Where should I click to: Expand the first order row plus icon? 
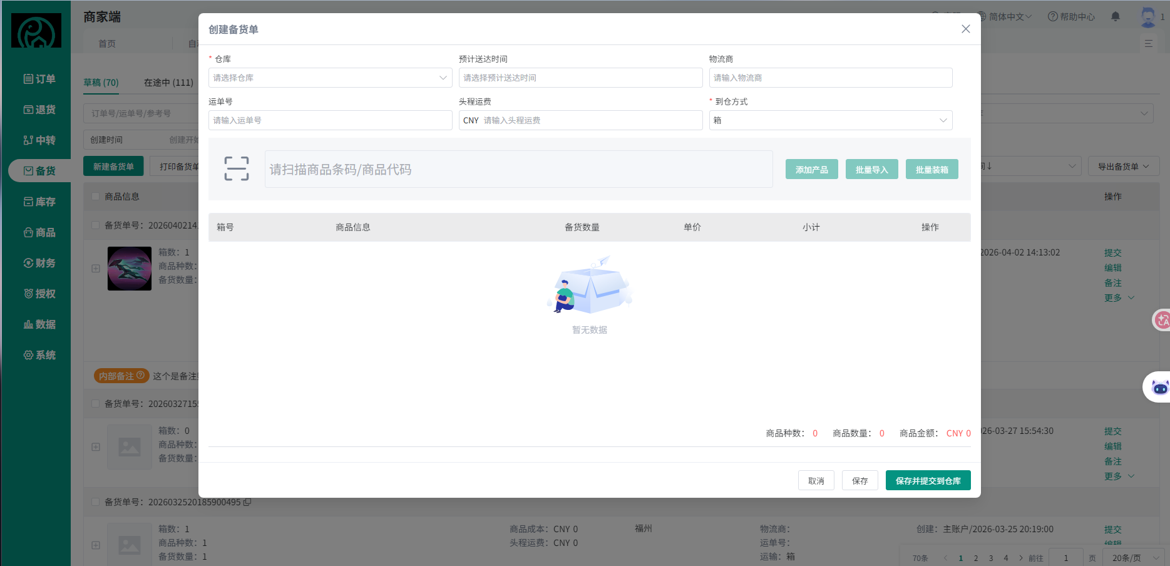[96, 269]
